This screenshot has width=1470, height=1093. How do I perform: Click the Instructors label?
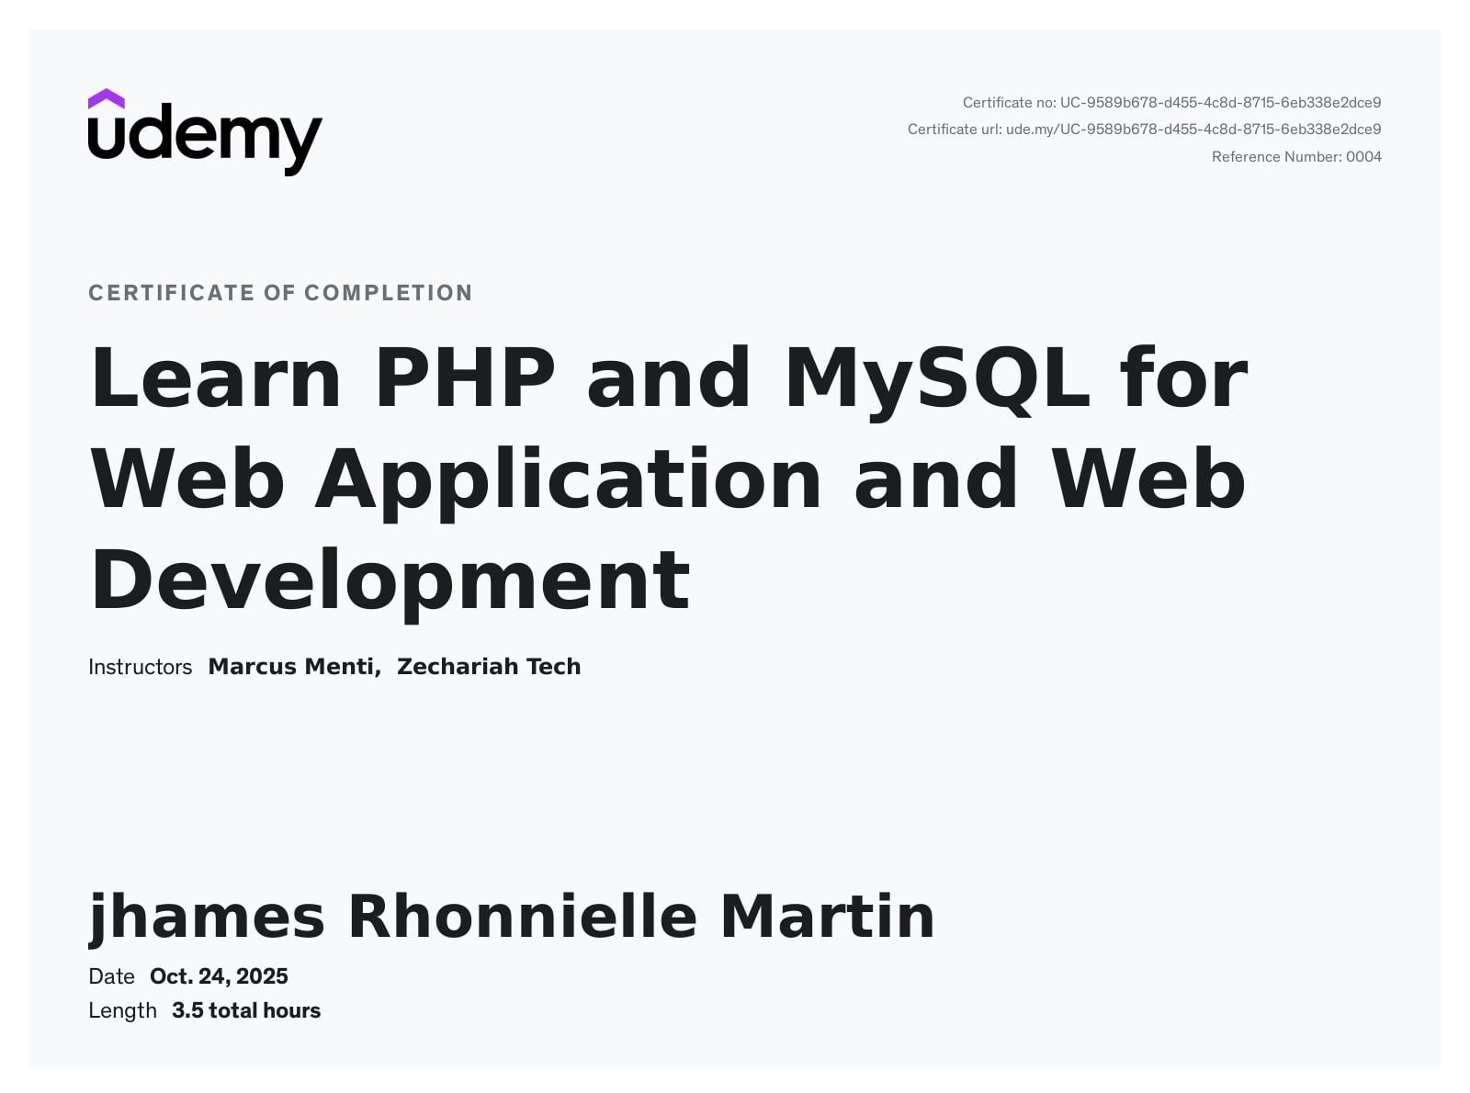140,667
